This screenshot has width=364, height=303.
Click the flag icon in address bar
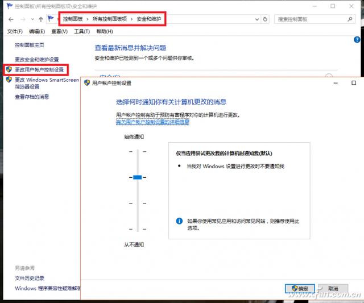51,18
